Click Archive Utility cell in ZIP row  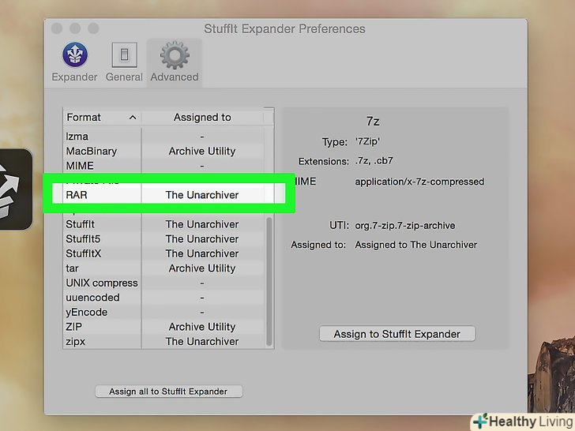click(202, 327)
